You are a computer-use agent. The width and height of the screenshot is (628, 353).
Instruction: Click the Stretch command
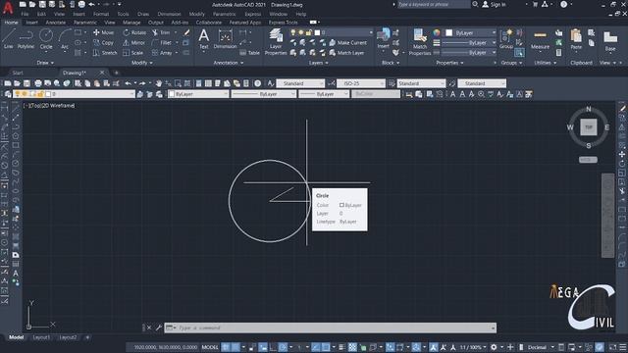105,52
